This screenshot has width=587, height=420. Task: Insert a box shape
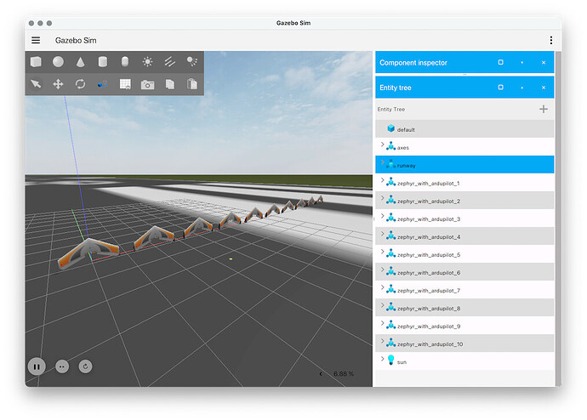(x=36, y=62)
